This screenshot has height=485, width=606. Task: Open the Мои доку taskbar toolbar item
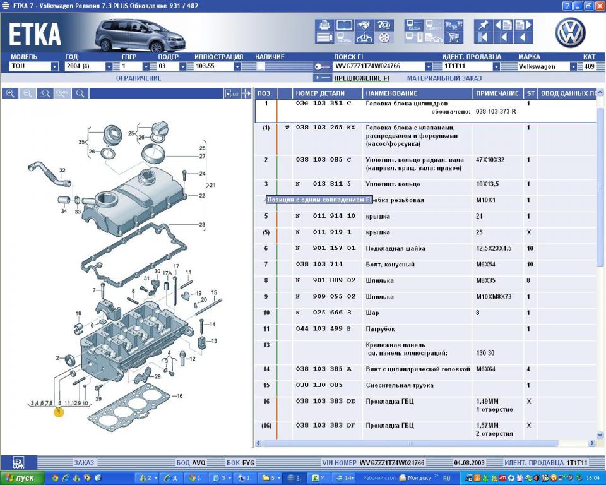pos(415,478)
